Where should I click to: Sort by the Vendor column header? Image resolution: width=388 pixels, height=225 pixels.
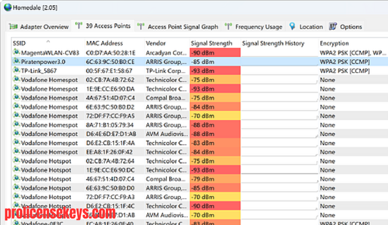(x=167, y=43)
